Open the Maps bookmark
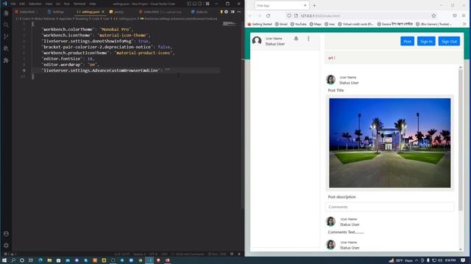The height and width of the screenshot is (264, 471). click(316, 24)
